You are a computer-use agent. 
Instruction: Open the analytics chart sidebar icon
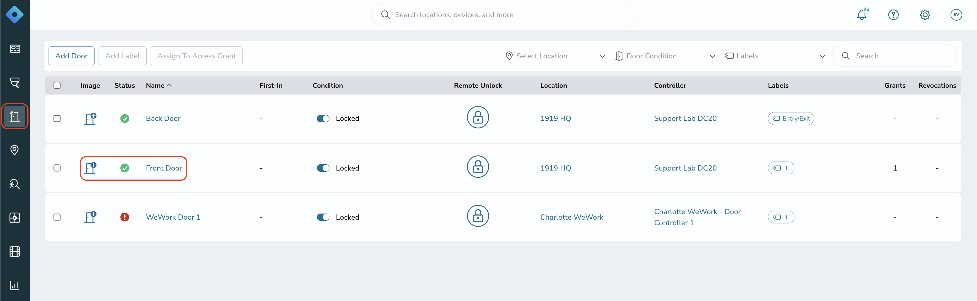pyautogui.click(x=15, y=285)
